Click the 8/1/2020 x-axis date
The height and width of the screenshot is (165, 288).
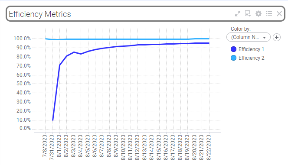59,146
